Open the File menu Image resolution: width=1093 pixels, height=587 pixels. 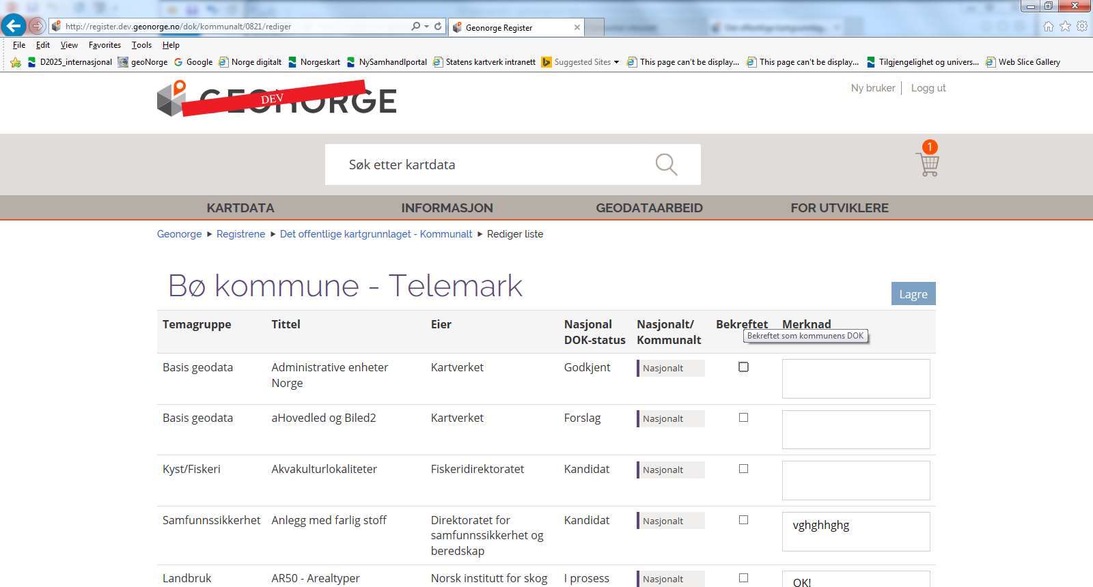pyautogui.click(x=19, y=45)
